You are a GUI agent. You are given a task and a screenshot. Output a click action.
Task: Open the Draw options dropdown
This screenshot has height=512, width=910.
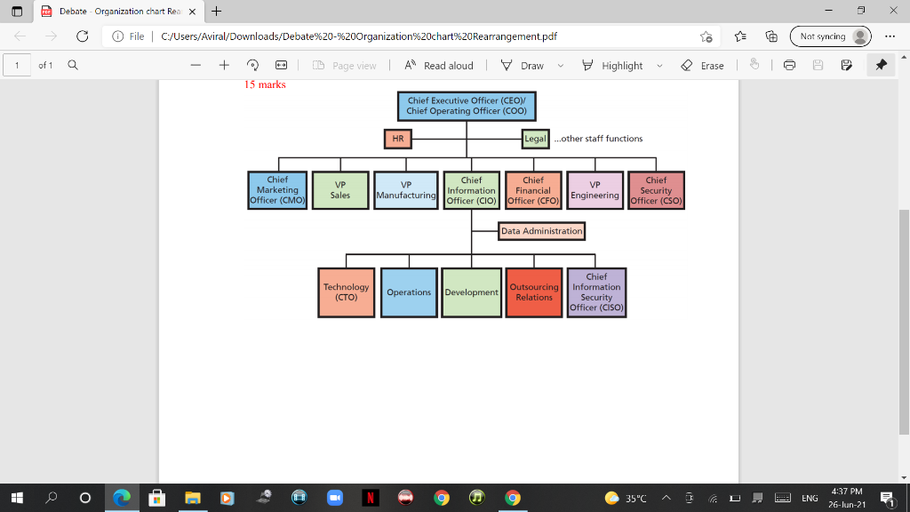[559, 64]
